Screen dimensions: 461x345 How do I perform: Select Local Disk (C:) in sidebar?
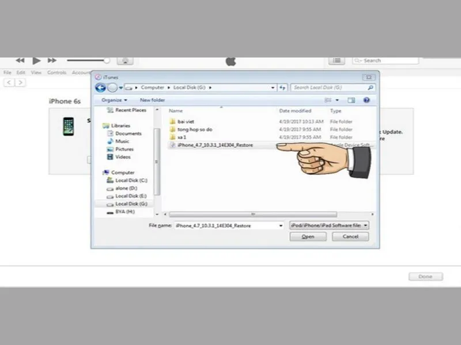[x=127, y=181]
